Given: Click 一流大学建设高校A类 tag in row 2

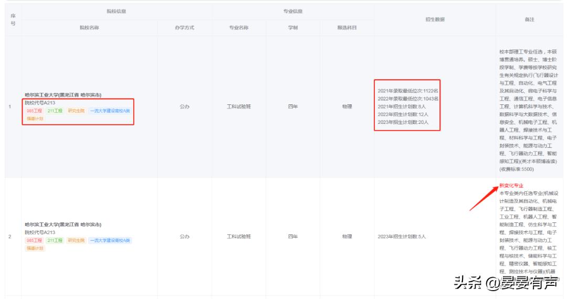Looking at the screenshot, I should coord(110,240).
